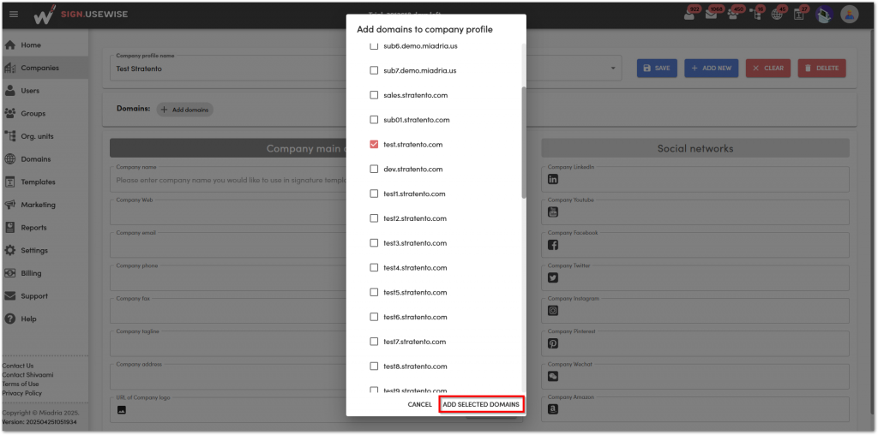Screen dimensions: 878x435
Task: Click the Twitter icon in Social networks
Action: click(x=553, y=278)
